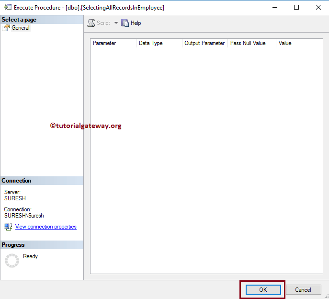Click the connection properties computer icon
329x299 pixels.
click(8, 227)
